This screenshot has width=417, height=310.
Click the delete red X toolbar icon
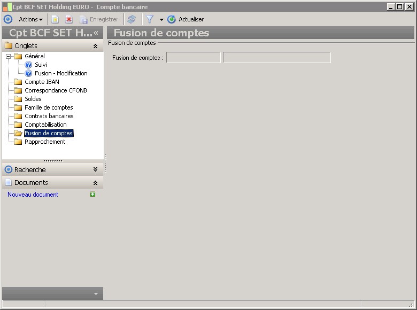[x=69, y=19]
